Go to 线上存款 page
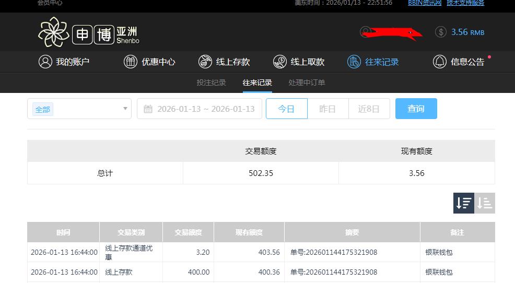 coord(224,62)
